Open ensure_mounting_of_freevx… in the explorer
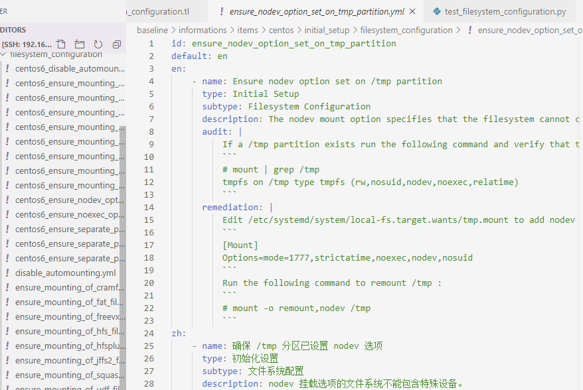The image size is (583, 390). click(70, 317)
